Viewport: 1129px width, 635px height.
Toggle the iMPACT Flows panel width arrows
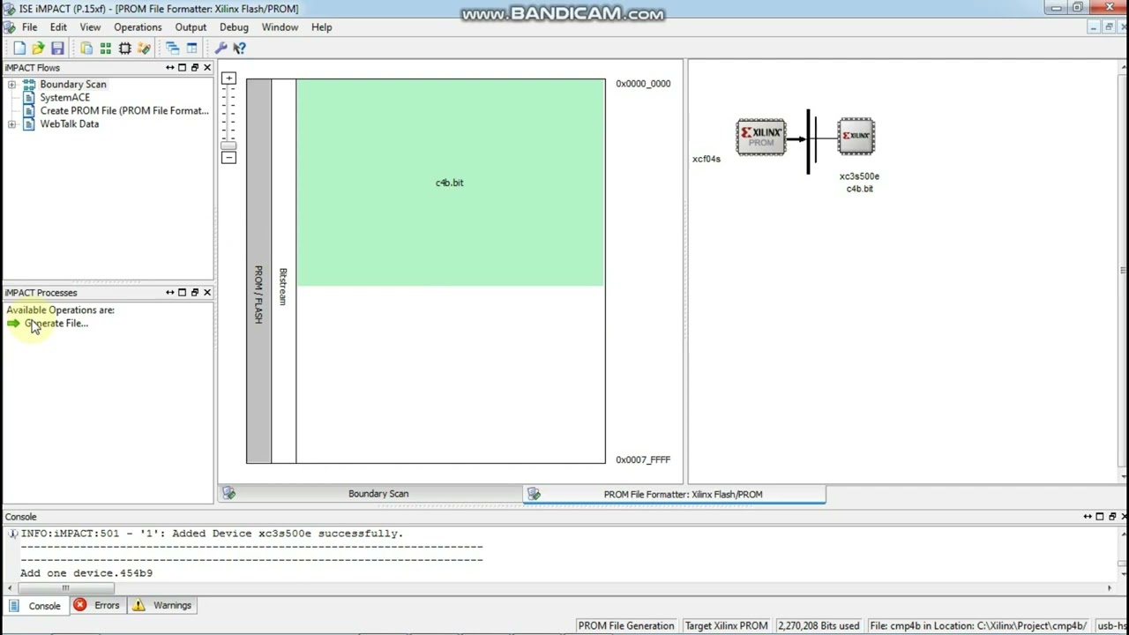pyautogui.click(x=170, y=68)
